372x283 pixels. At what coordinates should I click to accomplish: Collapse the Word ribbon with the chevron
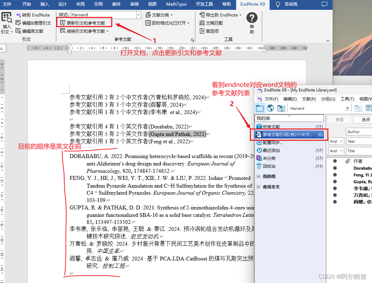coord(328,40)
